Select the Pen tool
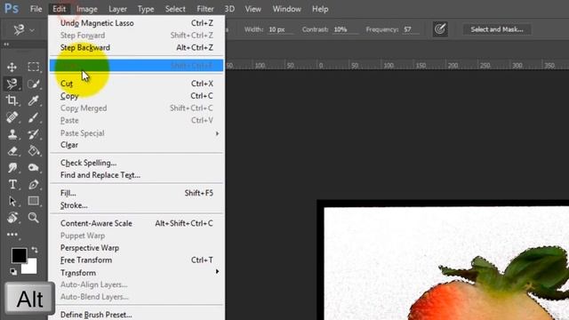The width and height of the screenshot is (569, 320). 34,184
